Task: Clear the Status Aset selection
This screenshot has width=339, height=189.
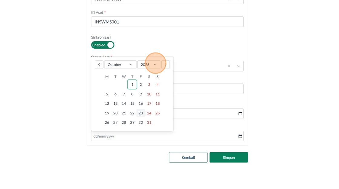Action: tap(229, 66)
